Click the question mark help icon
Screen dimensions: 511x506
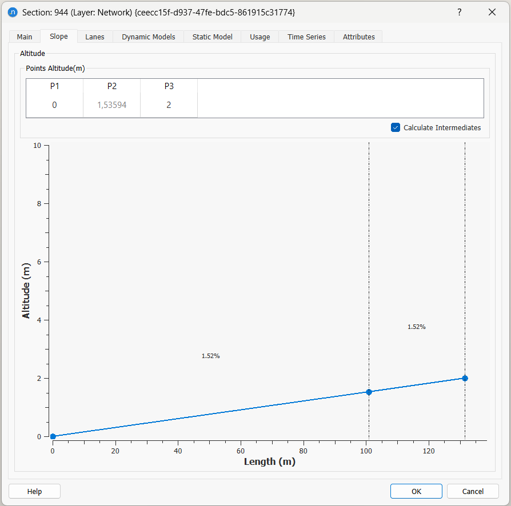pyautogui.click(x=459, y=12)
